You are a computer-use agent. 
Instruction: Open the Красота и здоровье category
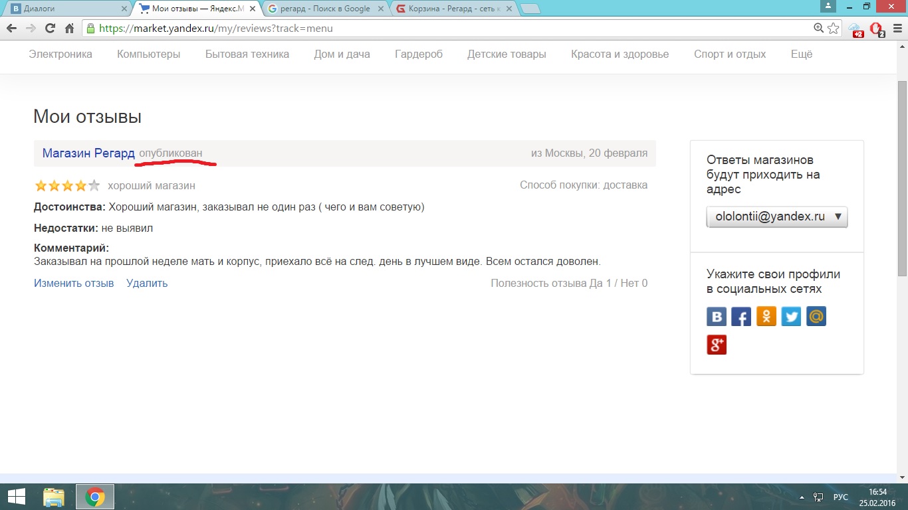[620, 54]
